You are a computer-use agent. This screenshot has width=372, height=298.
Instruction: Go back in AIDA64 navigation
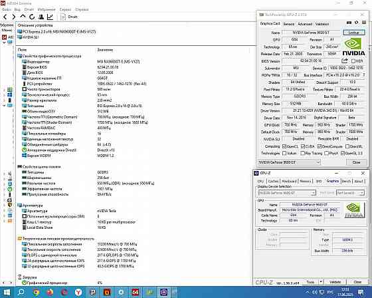[5, 17]
